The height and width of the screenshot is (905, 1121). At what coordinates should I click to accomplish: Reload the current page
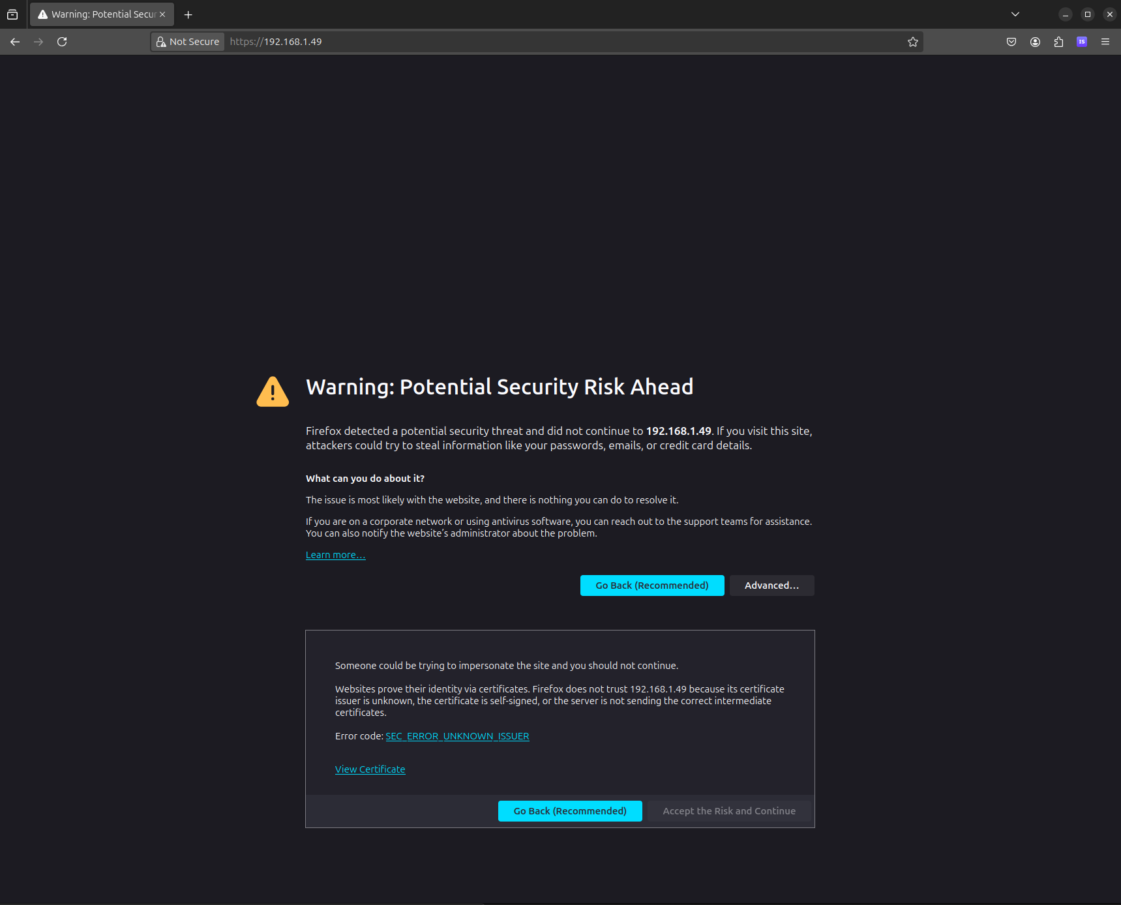[62, 42]
